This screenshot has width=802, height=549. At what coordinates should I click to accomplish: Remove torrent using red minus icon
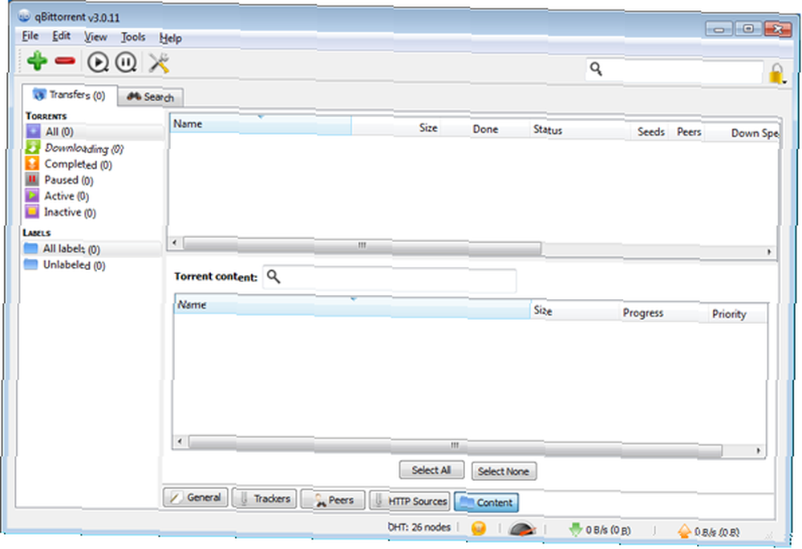coord(65,61)
